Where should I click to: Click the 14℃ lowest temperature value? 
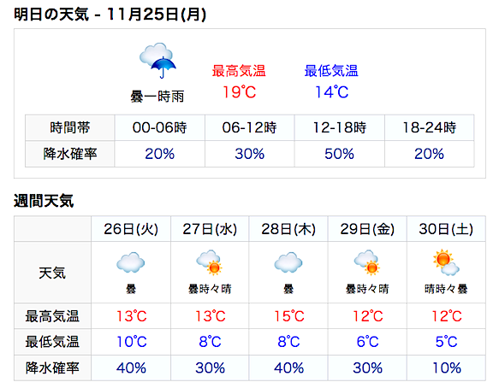[x=332, y=92]
